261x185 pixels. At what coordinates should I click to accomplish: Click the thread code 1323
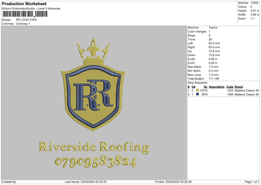point(230,90)
